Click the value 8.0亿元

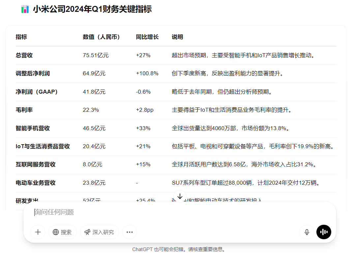[x=93, y=165]
